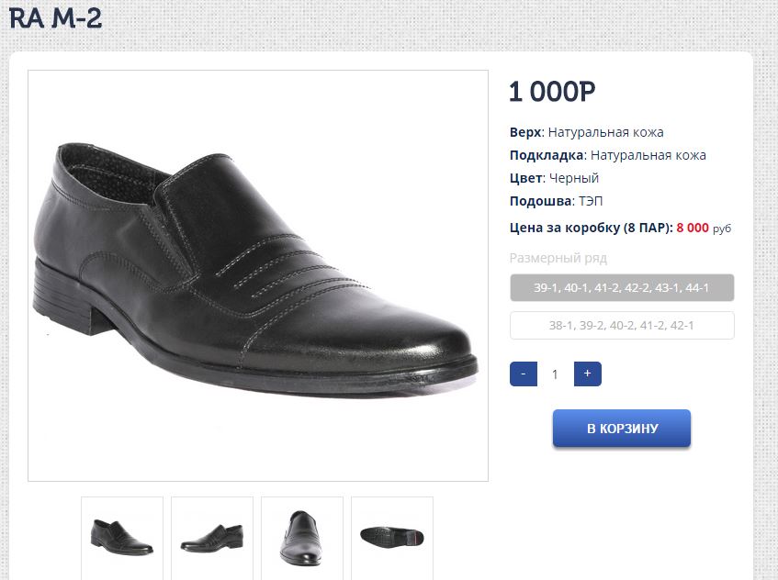Click the Размерный ряд label

pyautogui.click(x=558, y=258)
